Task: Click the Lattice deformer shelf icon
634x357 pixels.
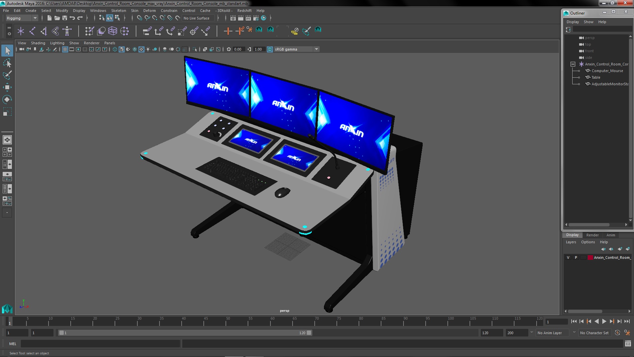Action: [113, 31]
